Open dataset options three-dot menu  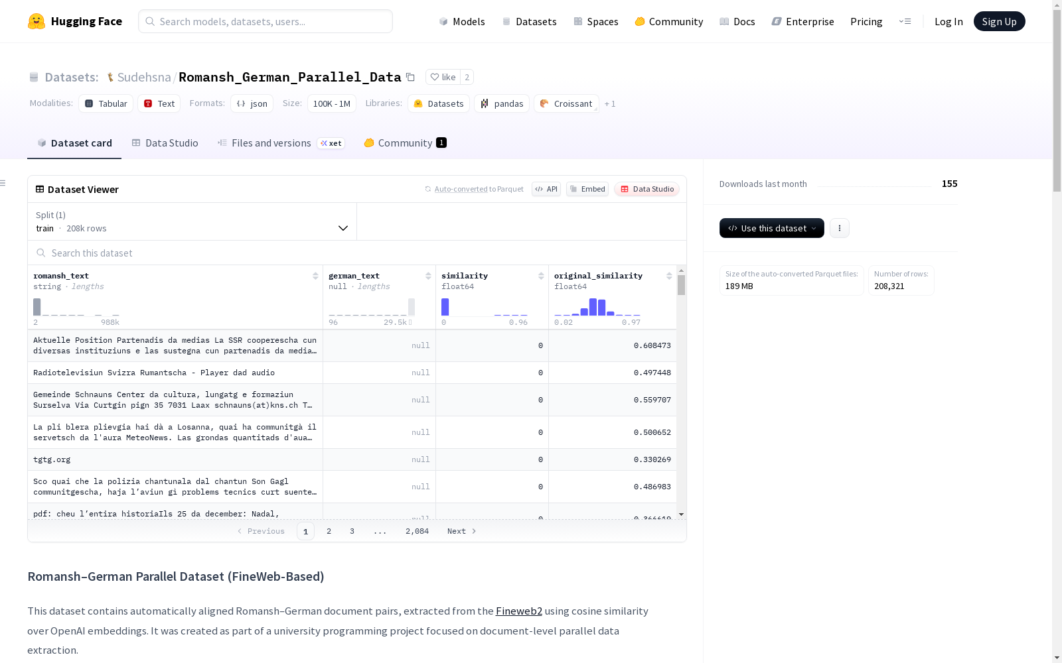[x=840, y=228]
